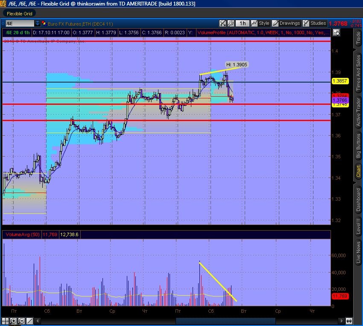The height and width of the screenshot is (326, 363).
Task: Expand the symbol selector dropdown arrow
Action: click(x=37, y=24)
